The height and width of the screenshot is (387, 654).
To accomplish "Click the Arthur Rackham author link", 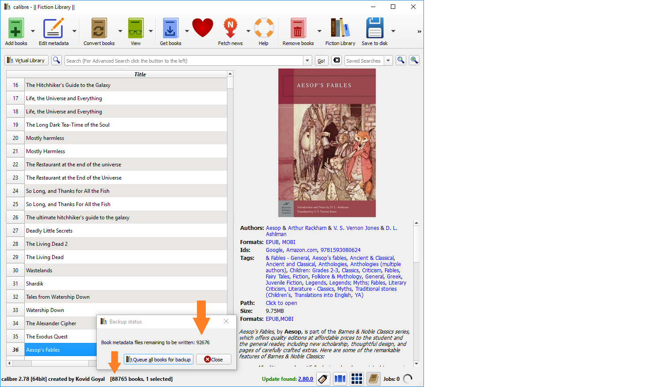I will pos(307,228).
